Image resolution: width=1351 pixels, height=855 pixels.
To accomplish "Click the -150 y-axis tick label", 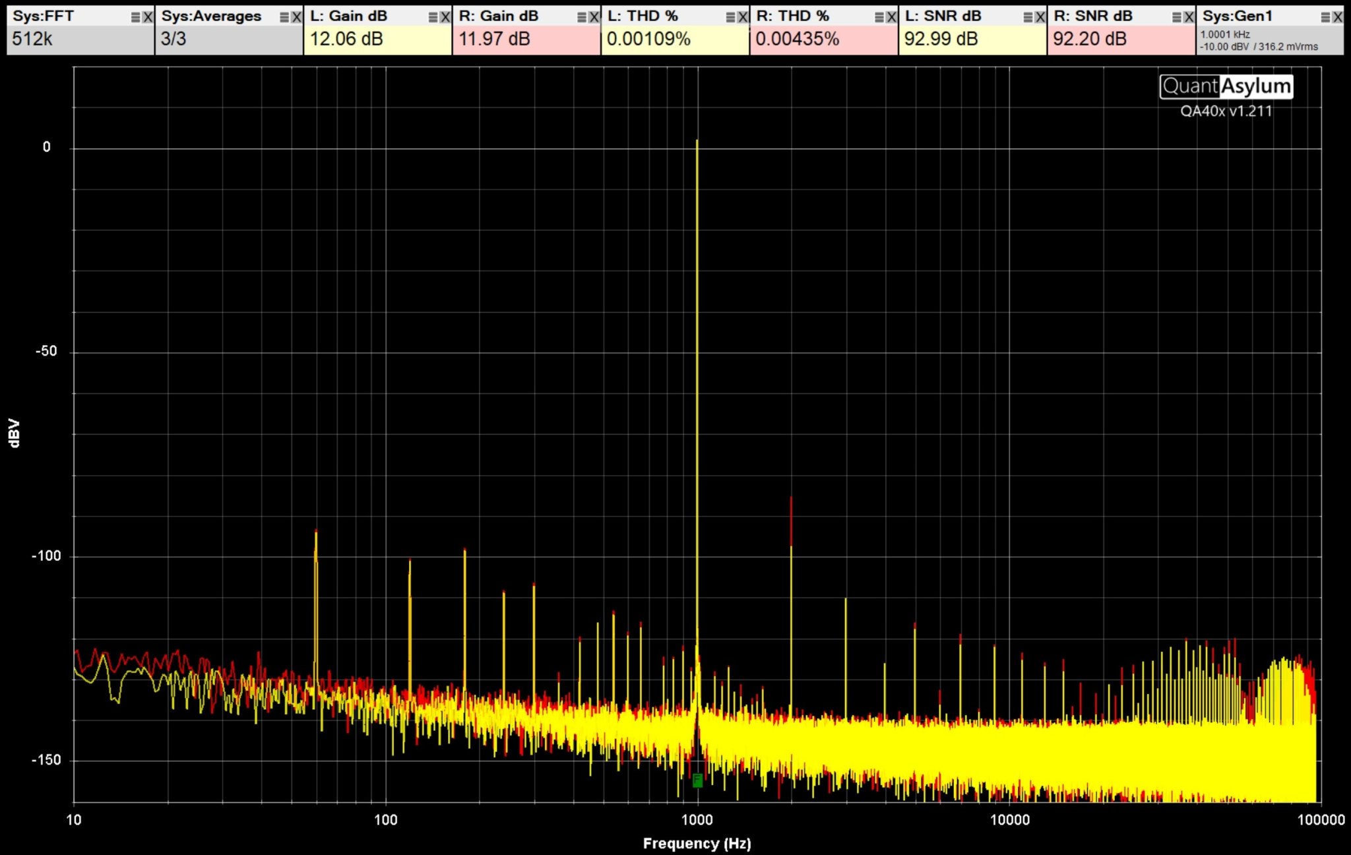I will tap(46, 760).
